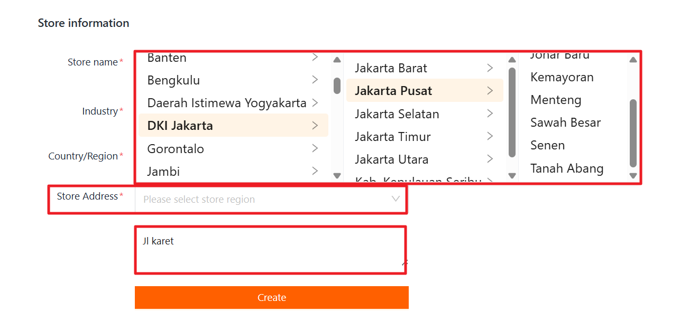Select DKI Jakarta province
The height and width of the screenshot is (321, 680).
tap(180, 126)
